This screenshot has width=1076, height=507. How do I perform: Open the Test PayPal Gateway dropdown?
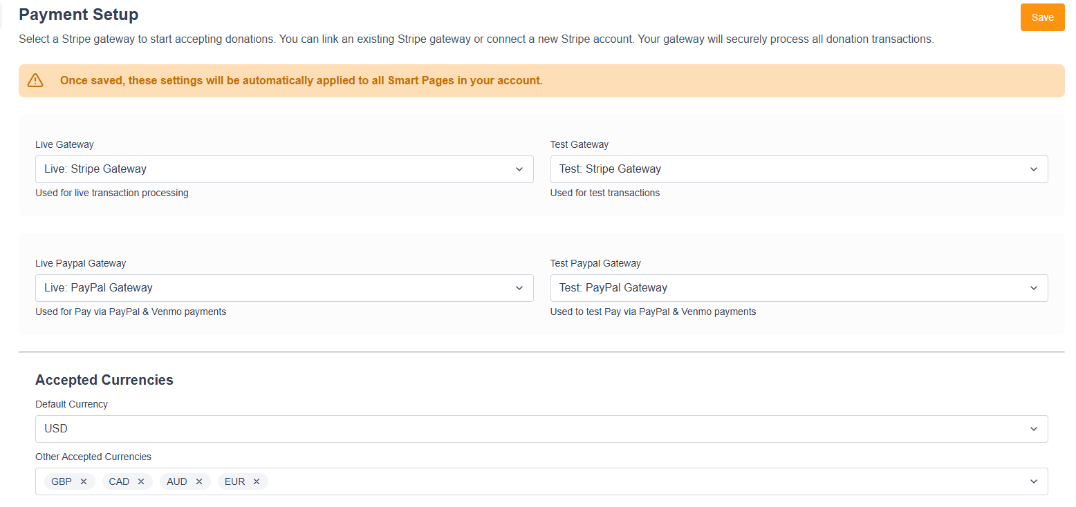tap(799, 287)
